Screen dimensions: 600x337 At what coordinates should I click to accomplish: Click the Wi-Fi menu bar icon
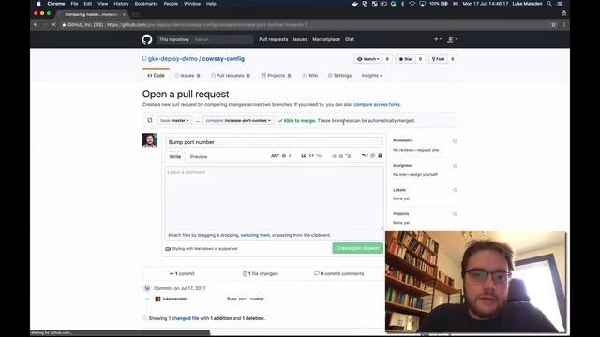tap(412, 4)
